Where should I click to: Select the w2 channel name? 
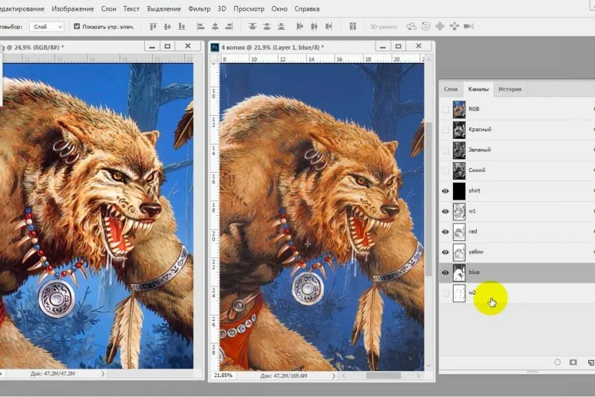coord(471,292)
